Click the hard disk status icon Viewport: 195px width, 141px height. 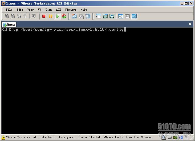pos(170,138)
